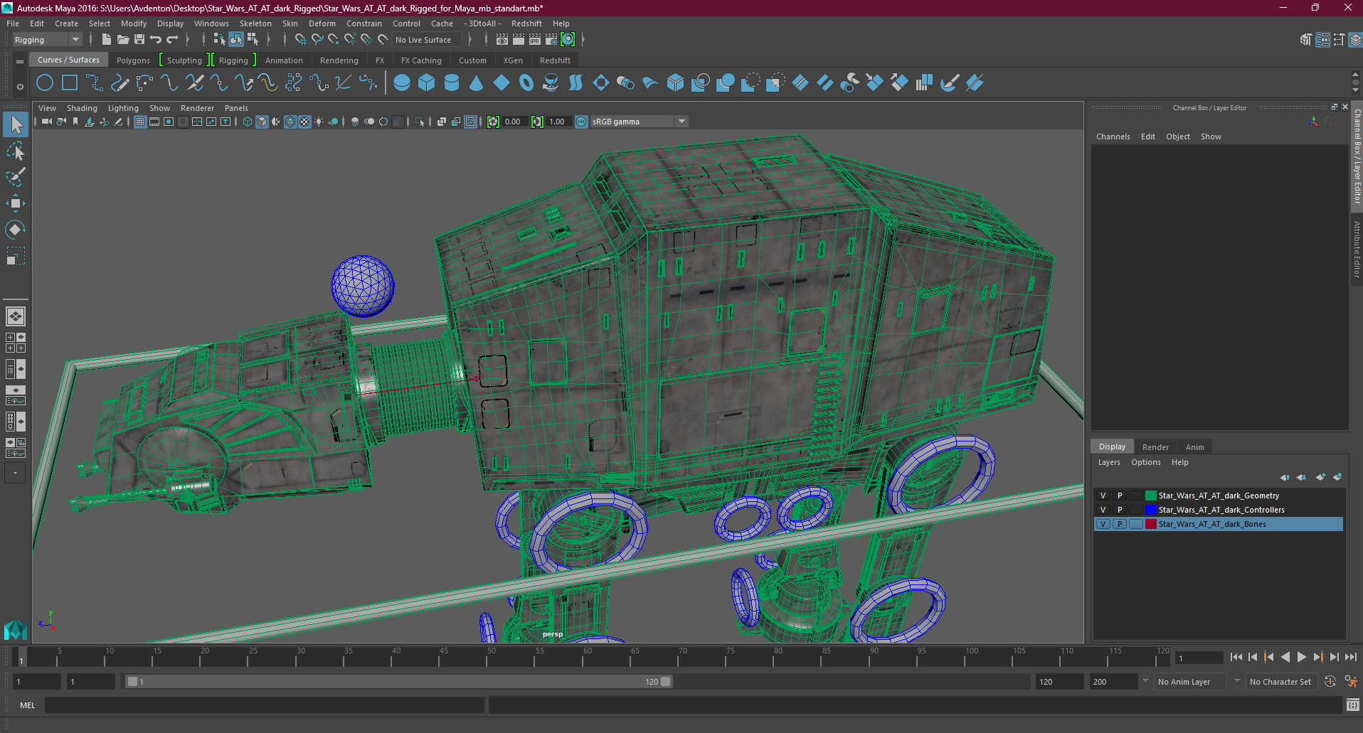
Task: Open the sRGB gamma view transform dropdown
Action: coord(639,122)
